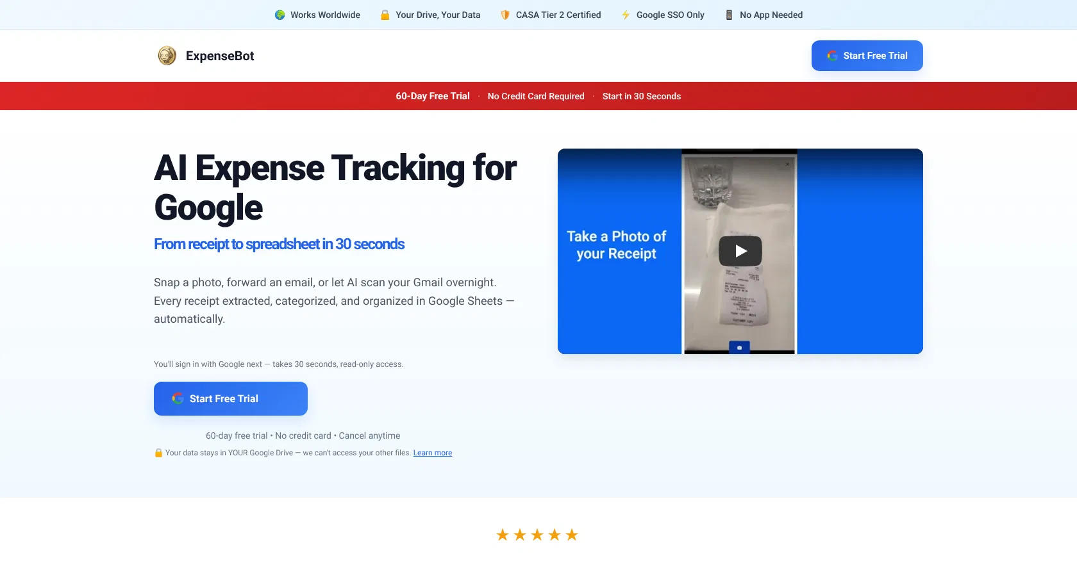The image size is (1077, 561).
Task: Click the 'Take a Photo of your Receipt' caption
Action: 617,245
